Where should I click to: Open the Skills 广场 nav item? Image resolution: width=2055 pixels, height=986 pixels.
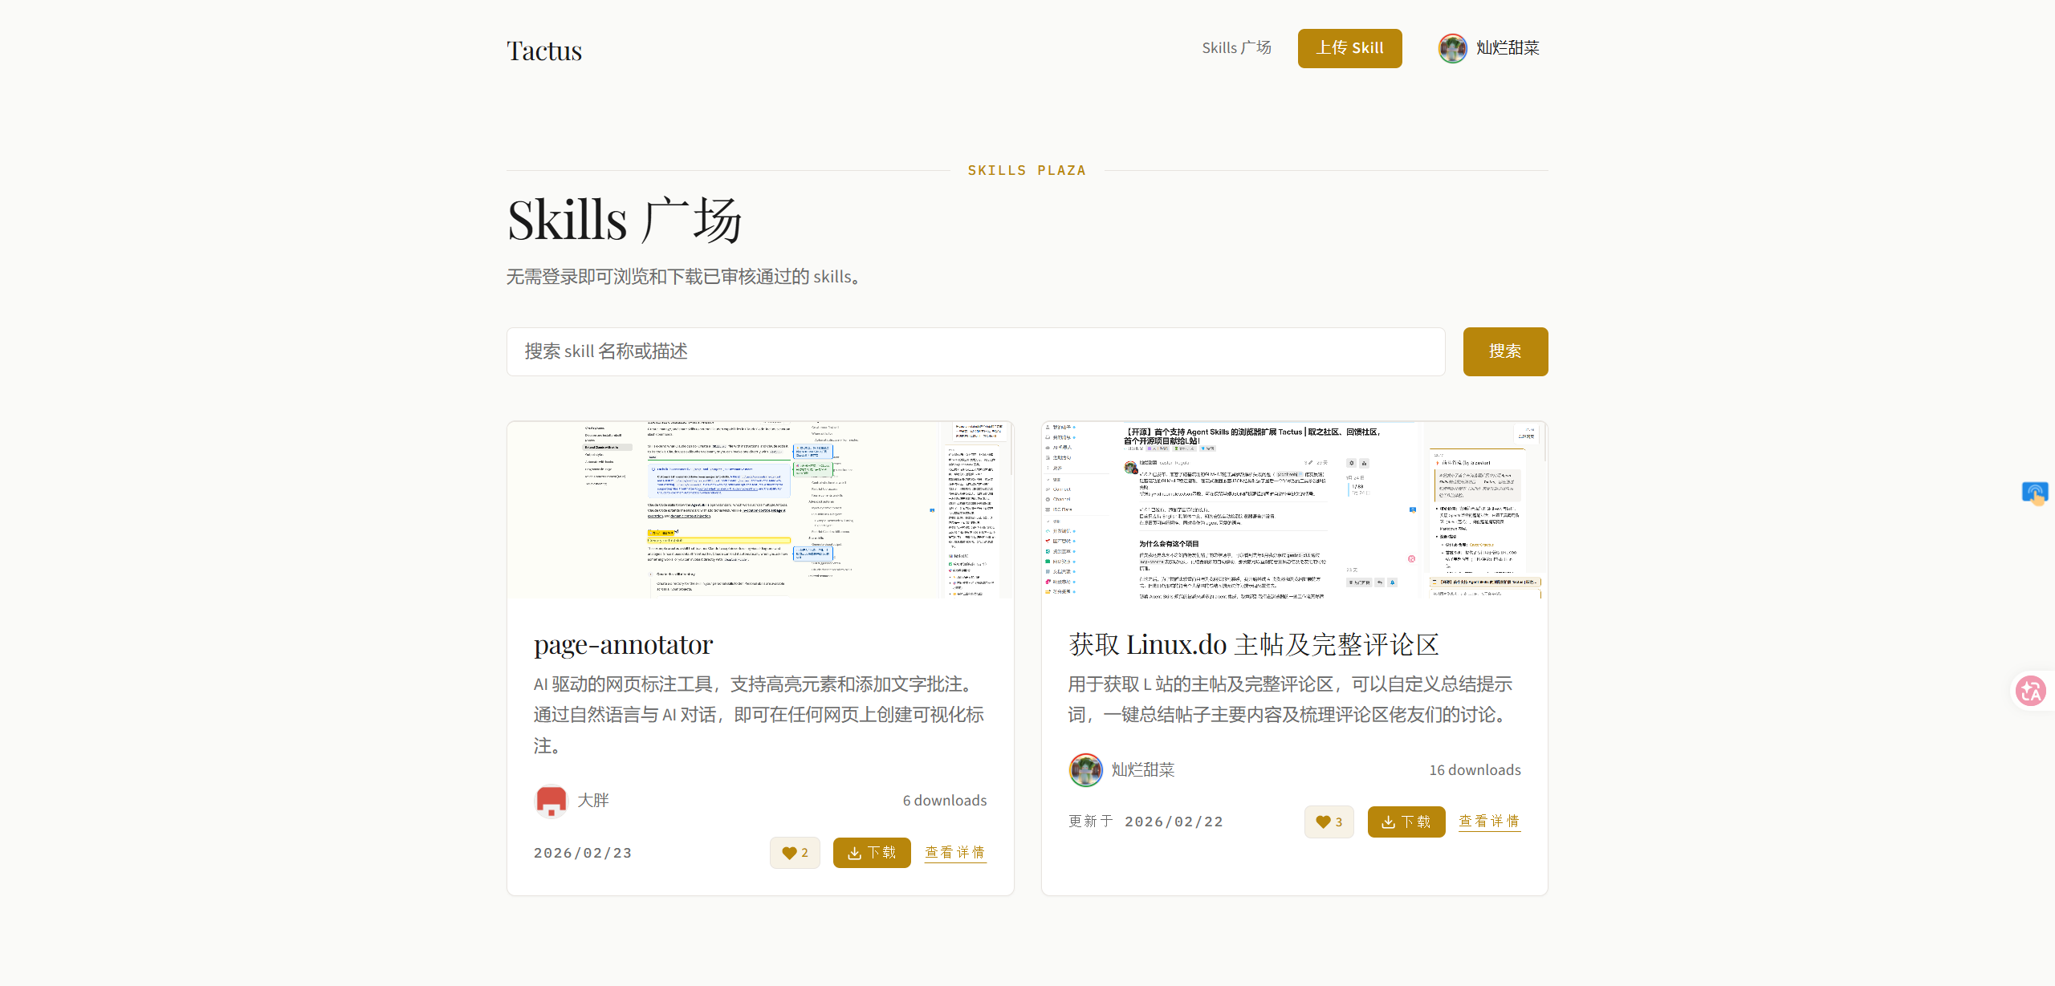1236,48
